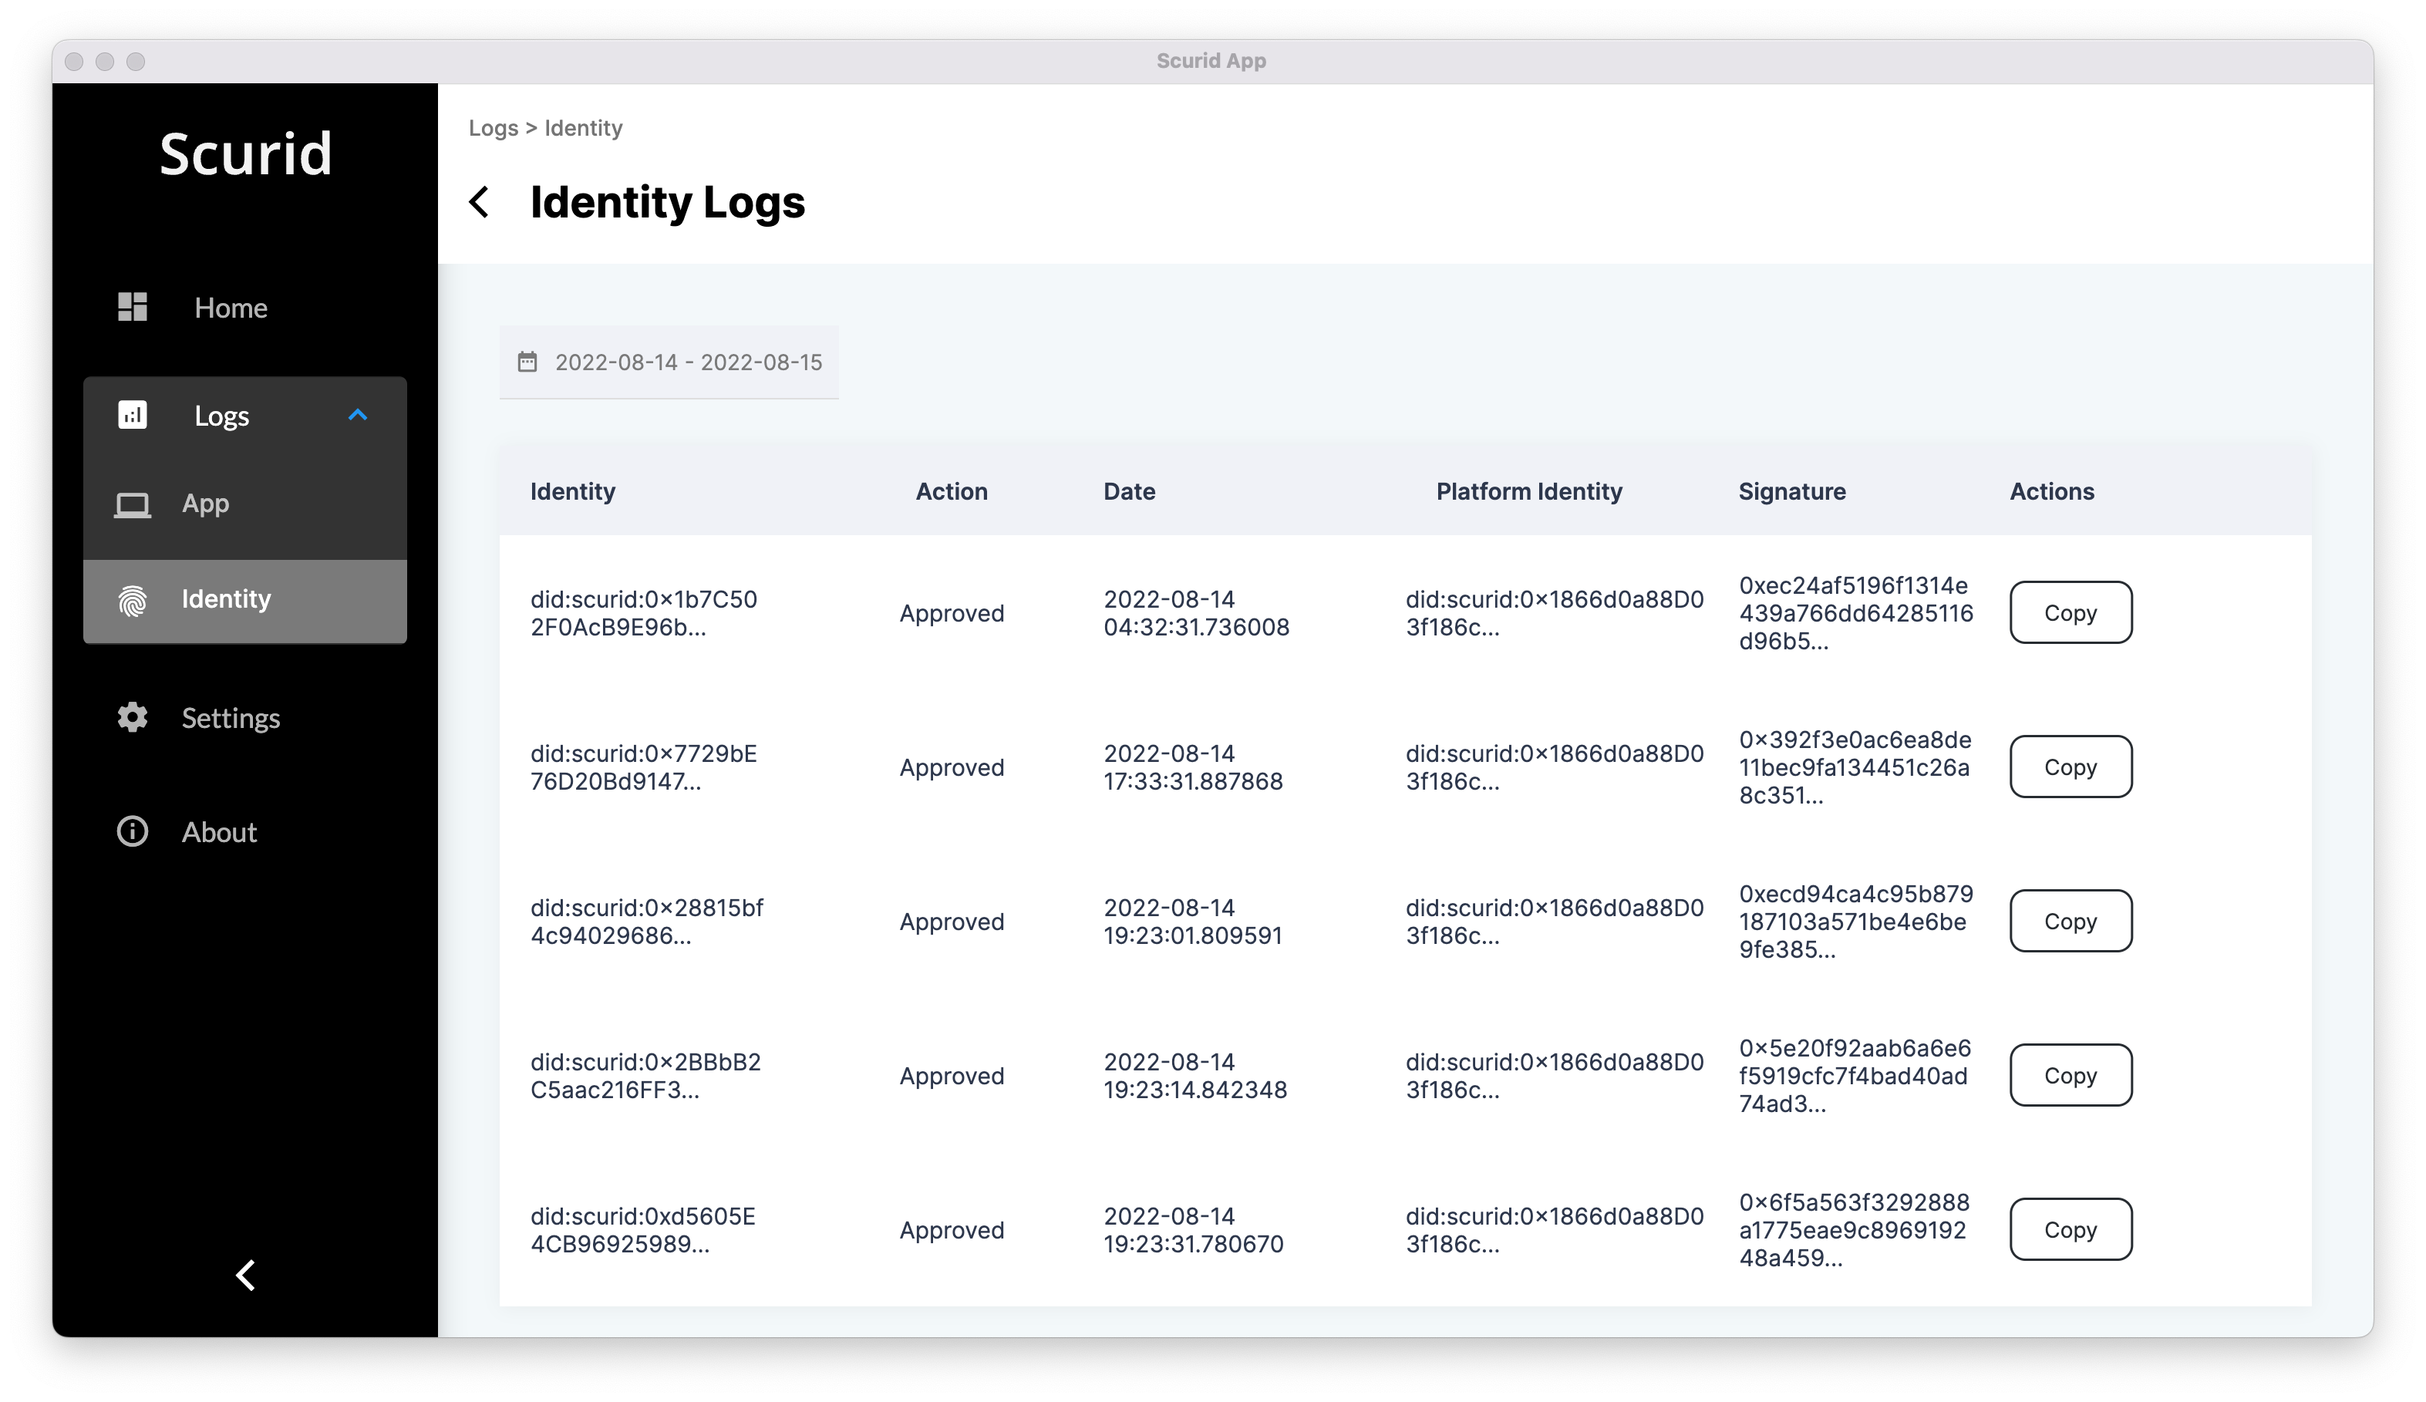Click the Identity column header
This screenshot has width=2426, height=1402.
tap(573, 491)
